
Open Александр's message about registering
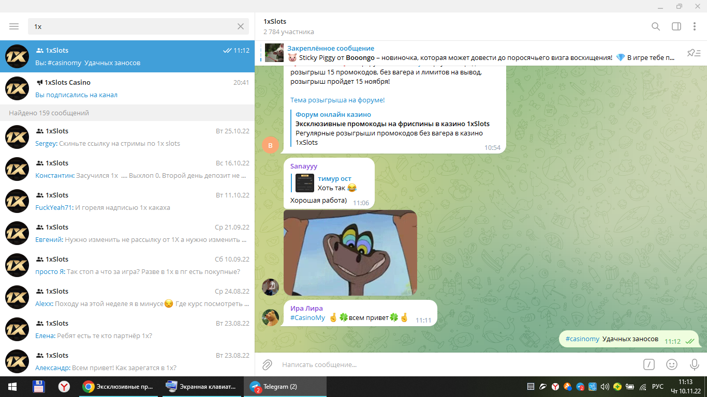pyautogui.click(x=127, y=361)
